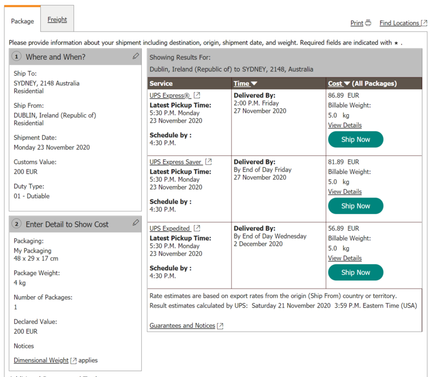Image resolution: width=436 pixels, height=377 pixels.
Task: Click the pencil edit icon for Enter Detail to Show Cost
Action: pos(136,222)
